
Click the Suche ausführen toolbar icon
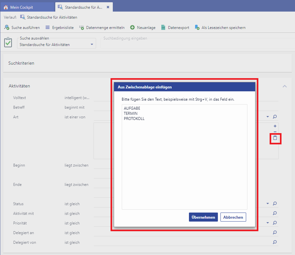7,28
